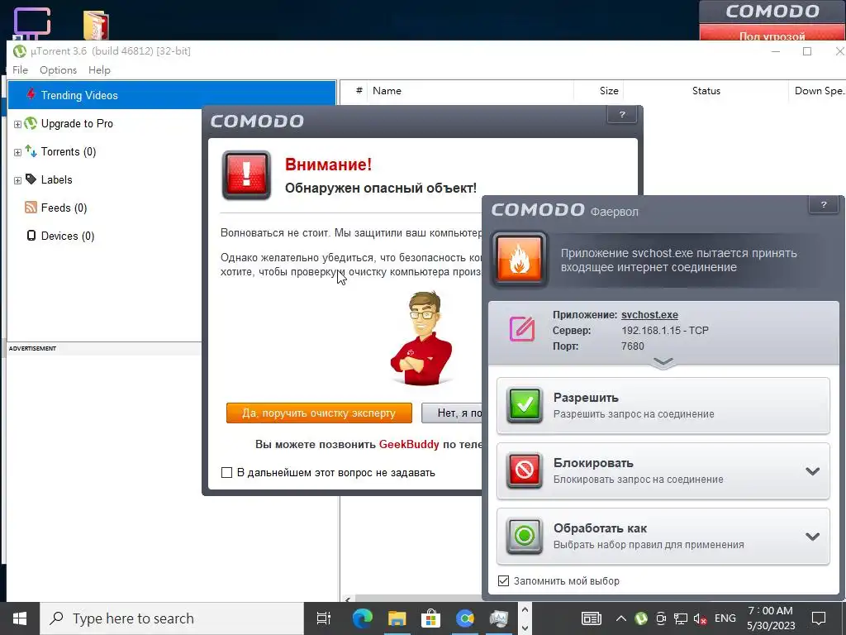Screen dimensions: 846x635
Task: Click the Feeds (0) label
Action: pyautogui.click(x=64, y=208)
